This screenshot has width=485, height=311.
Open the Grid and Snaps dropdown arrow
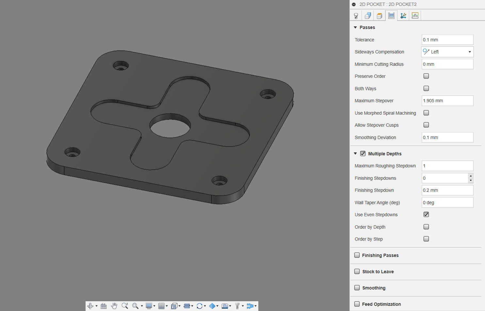click(167, 306)
